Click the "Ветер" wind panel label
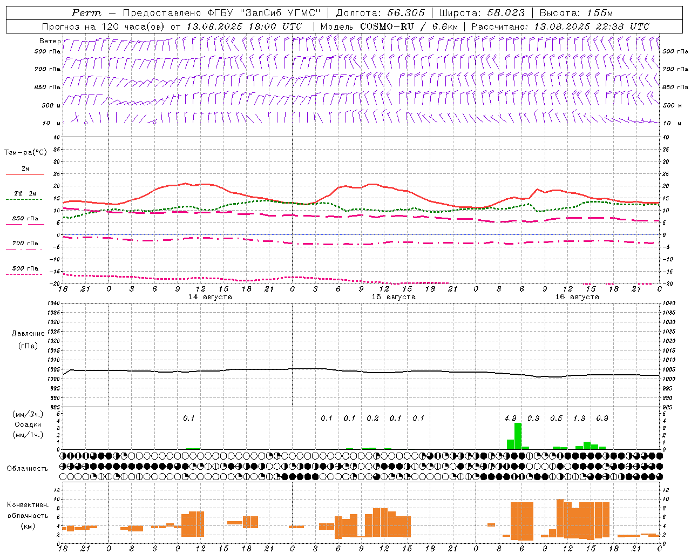The image size is (691, 553). pos(50,41)
